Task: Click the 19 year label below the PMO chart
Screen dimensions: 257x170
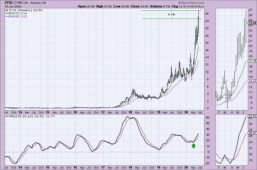Action: (x=159, y=167)
